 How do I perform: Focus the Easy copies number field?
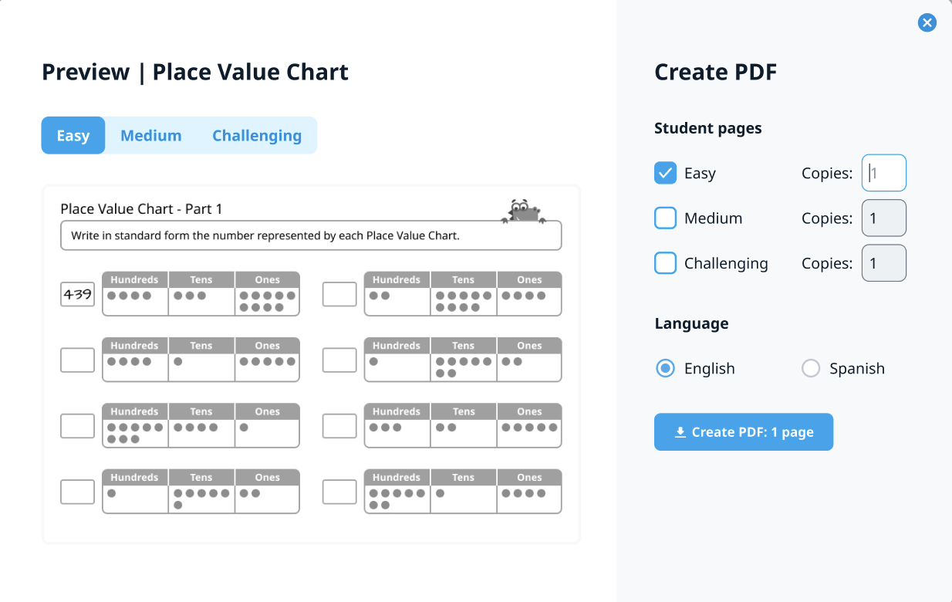click(x=884, y=173)
